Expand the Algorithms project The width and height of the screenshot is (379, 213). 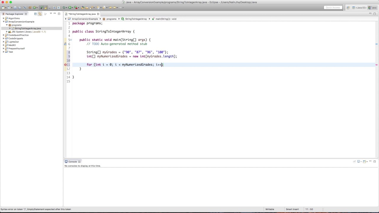pos(4,18)
